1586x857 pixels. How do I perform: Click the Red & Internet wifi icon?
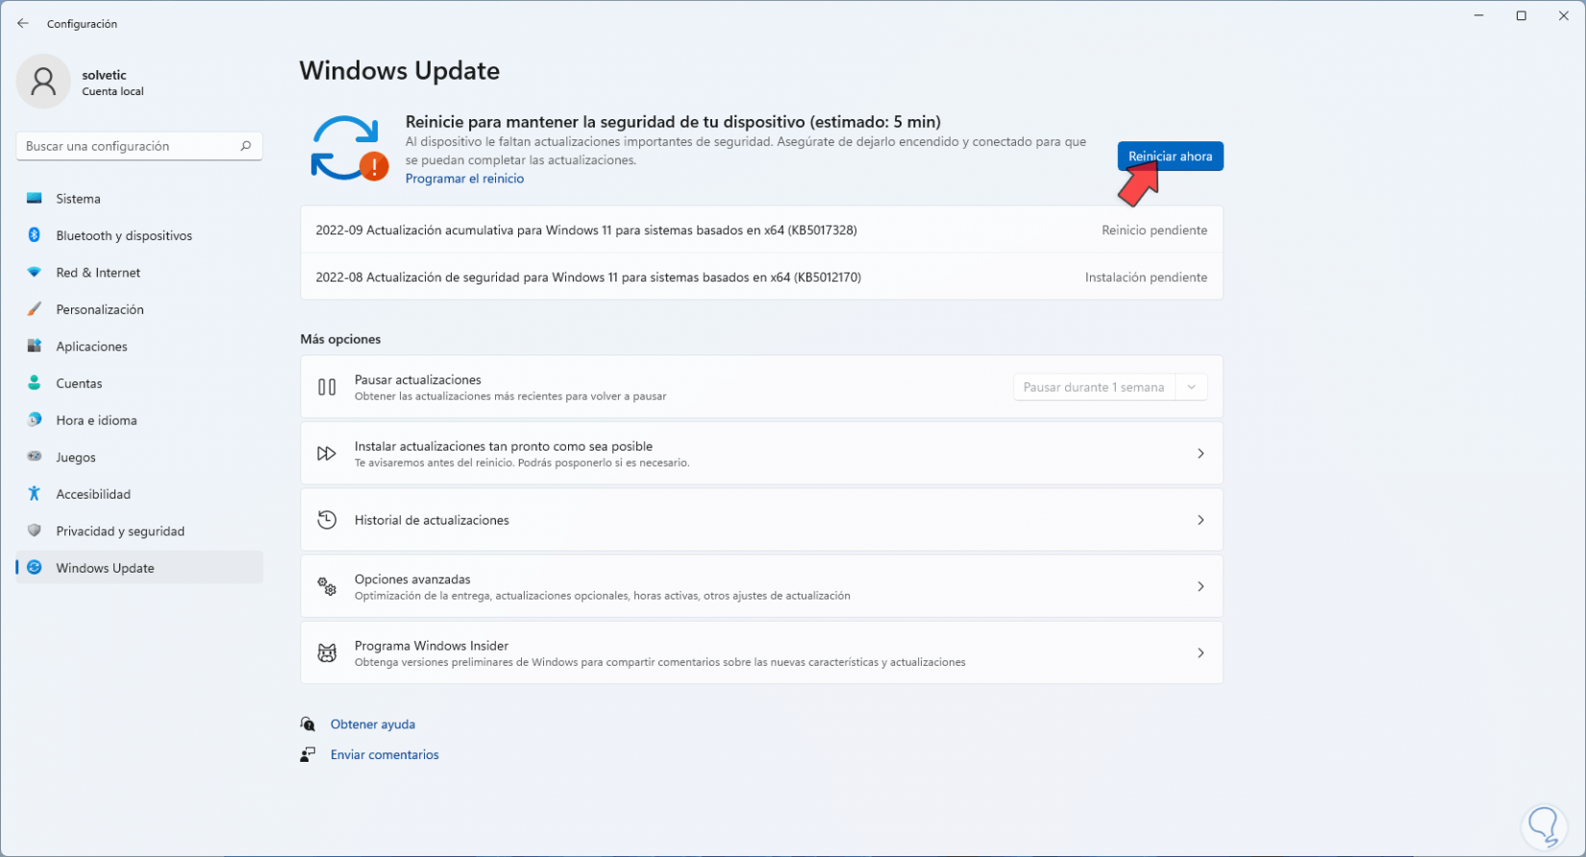pos(35,273)
